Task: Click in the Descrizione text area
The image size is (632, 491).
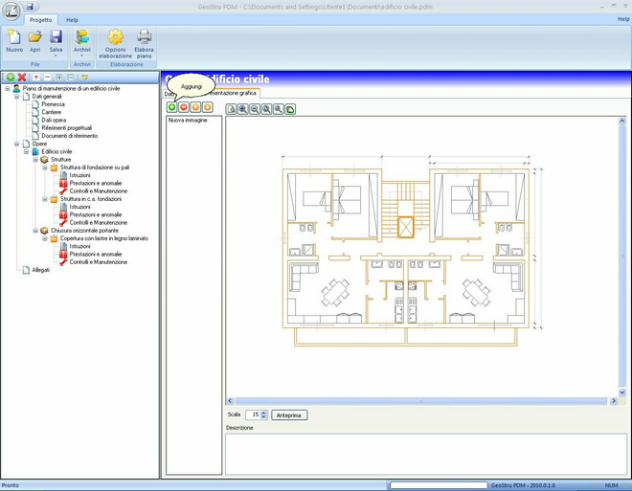Action: (x=425, y=454)
